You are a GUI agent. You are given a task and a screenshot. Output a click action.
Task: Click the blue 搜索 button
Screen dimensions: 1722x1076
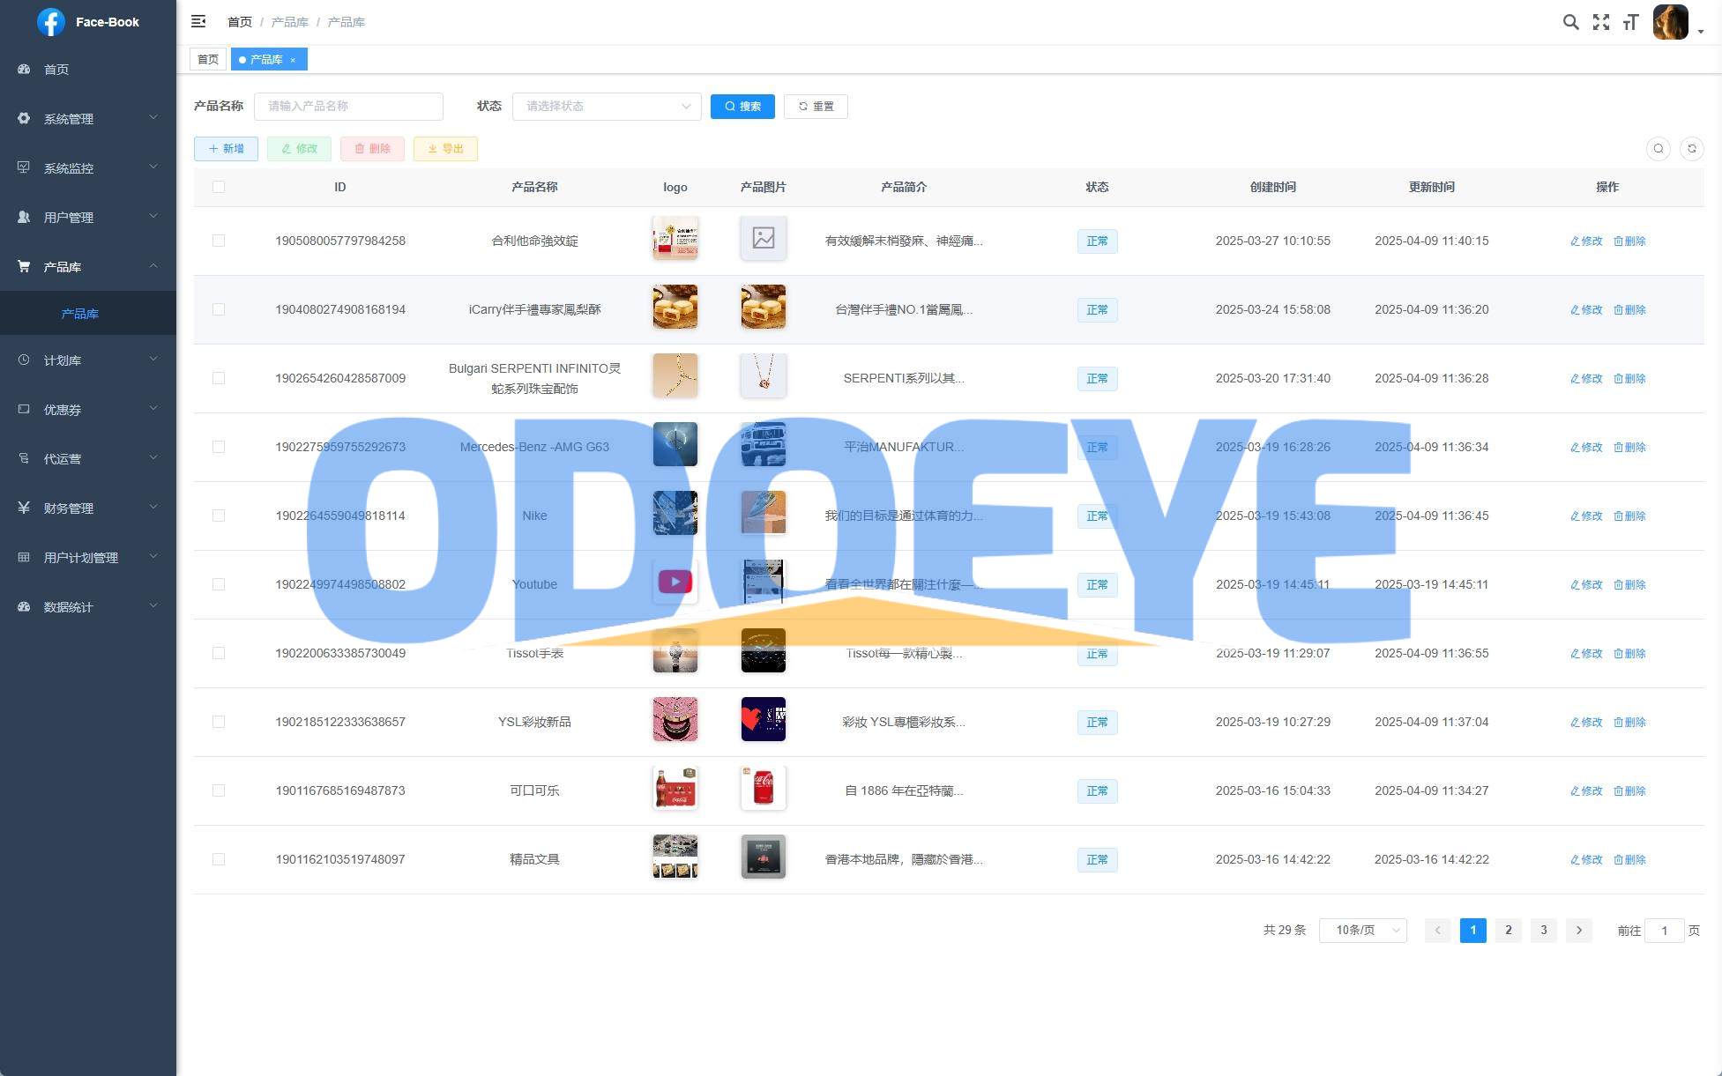pyautogui.click(x=742, y=107)
